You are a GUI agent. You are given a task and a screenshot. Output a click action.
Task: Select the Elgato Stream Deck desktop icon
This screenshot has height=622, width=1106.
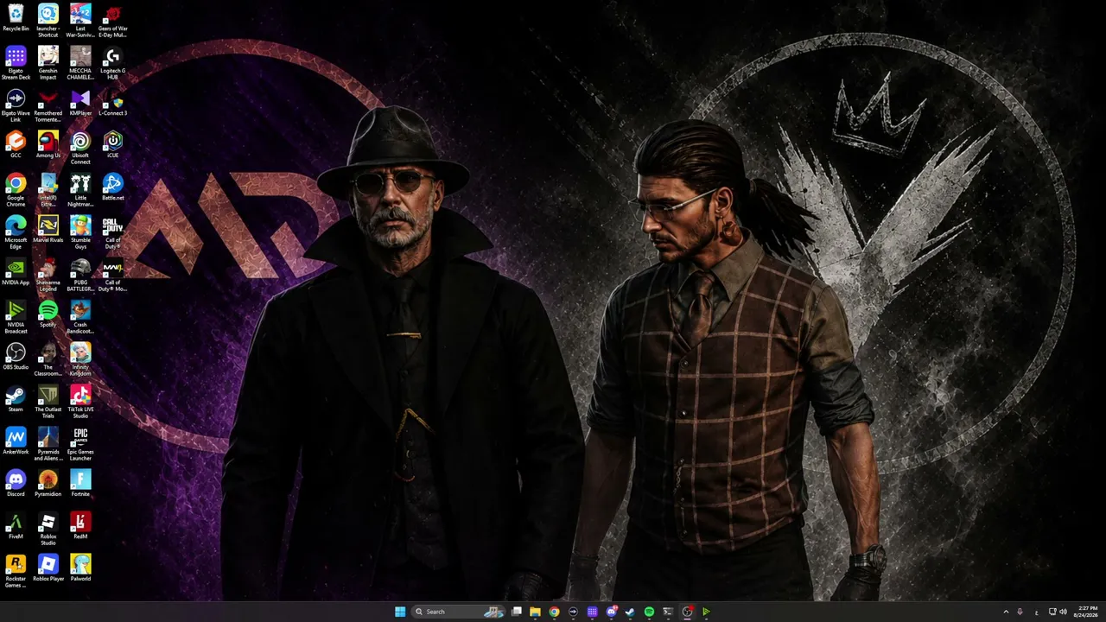[16, 63]
